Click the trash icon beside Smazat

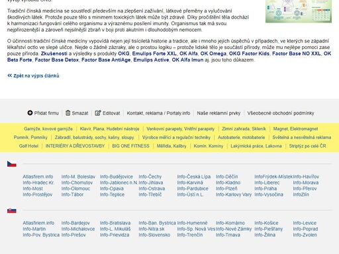68,113
